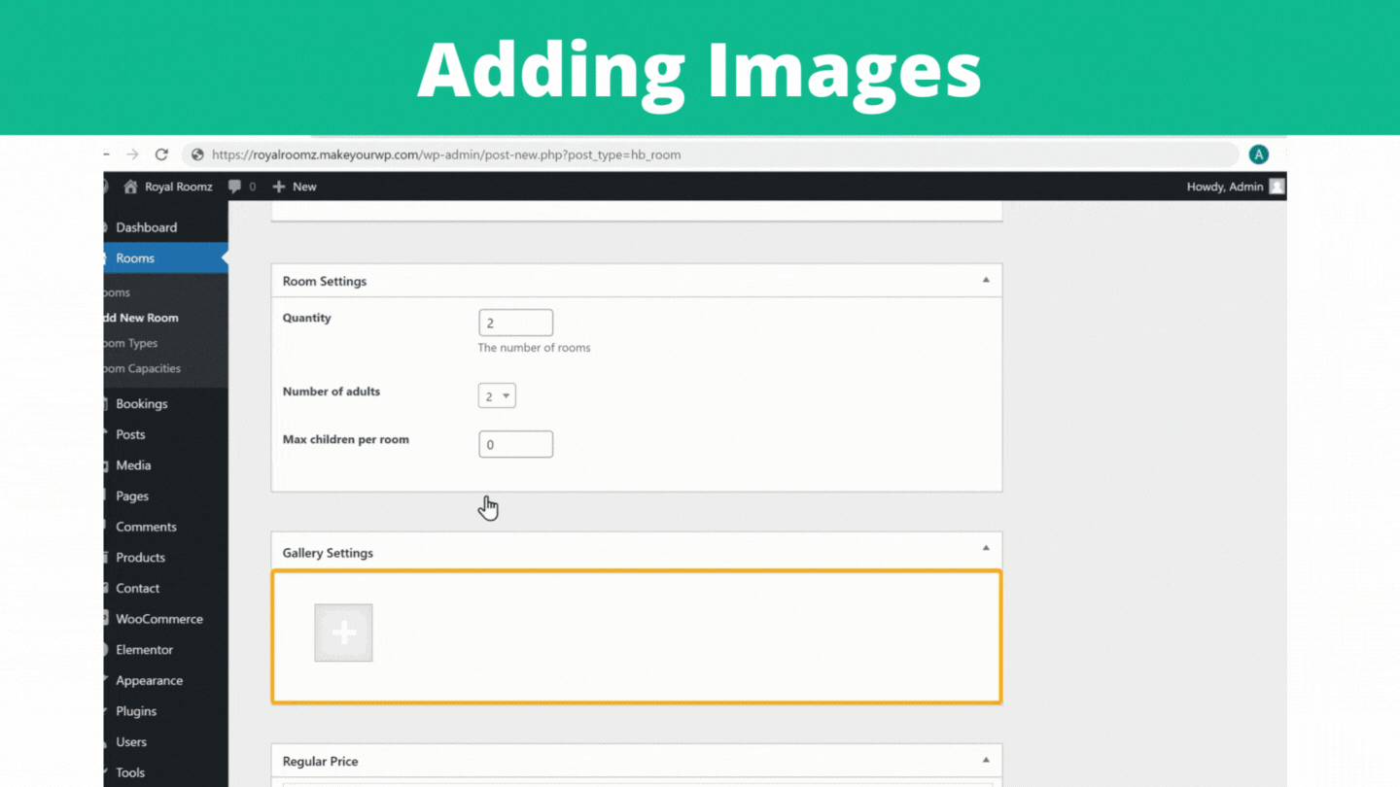Collapse the Room Settings panel

(985, 281)
